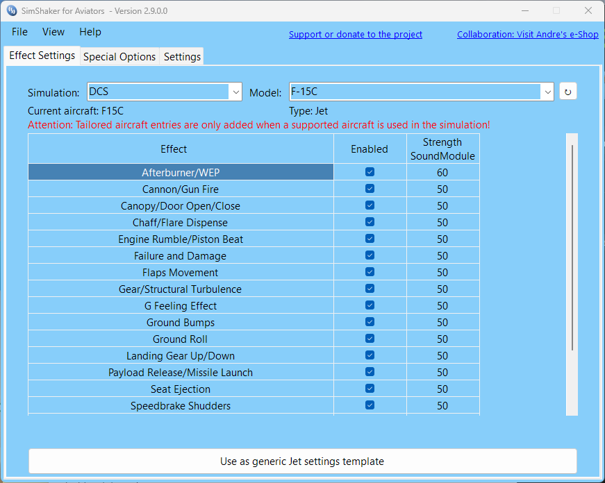Open the Simulation dropdown arrow

coord(235,92)
